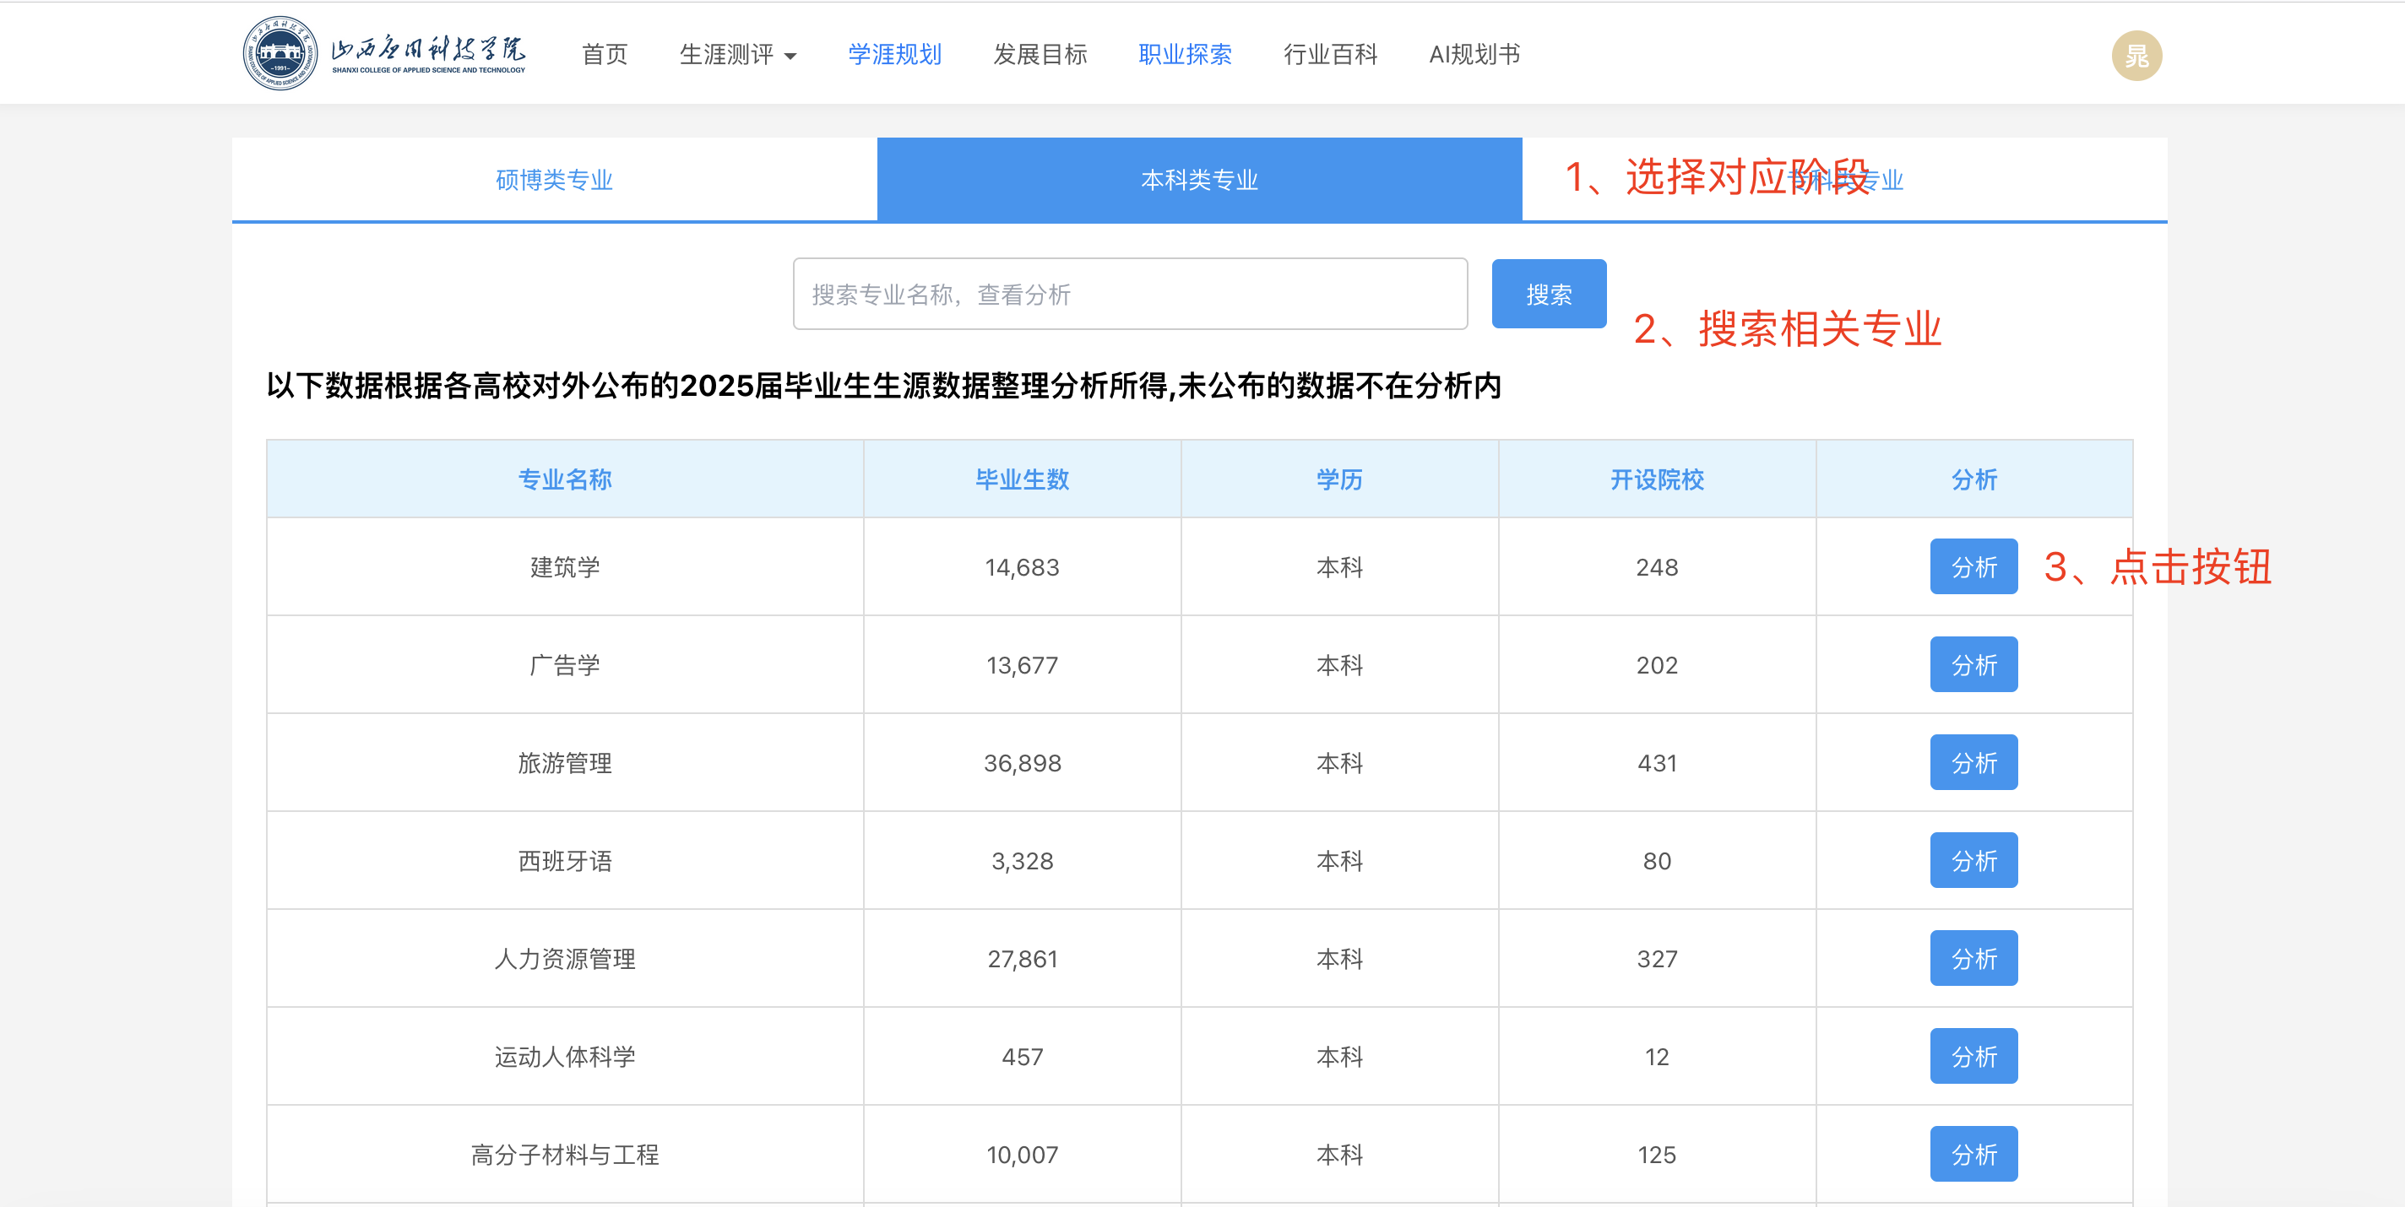Click school count 202
The image size is (2405, 1207).
(x=1657, y=666)
